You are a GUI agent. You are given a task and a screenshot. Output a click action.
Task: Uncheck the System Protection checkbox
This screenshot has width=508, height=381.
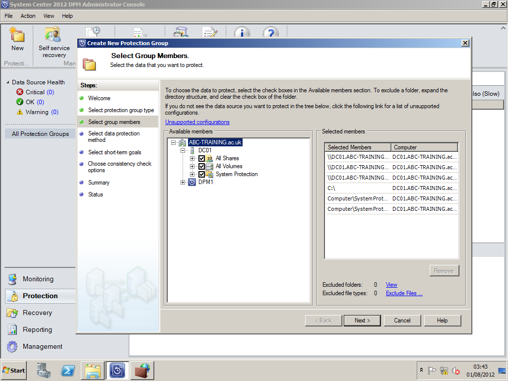click(x=201, y=174)
